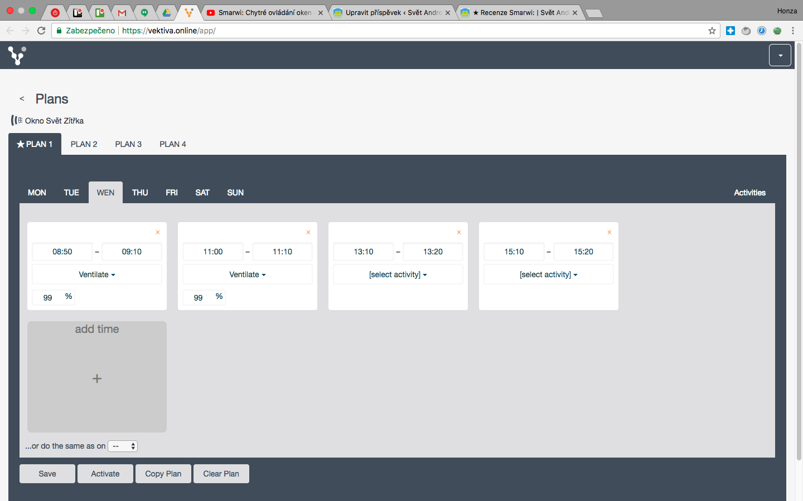Expand select activity dropdown for 13:10 slot

coord(398,274)
